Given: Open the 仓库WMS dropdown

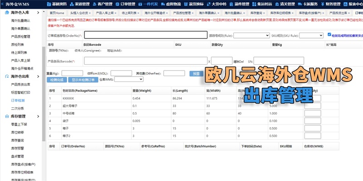Looking at the screenshot, I should click(x=129, y=79).
